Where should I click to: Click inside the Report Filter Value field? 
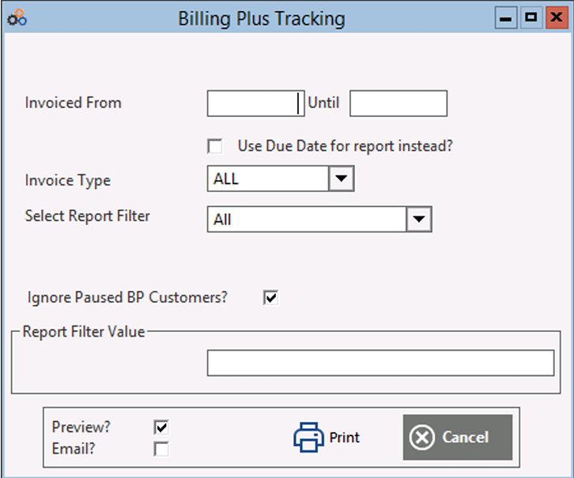(x=381, y=363)
